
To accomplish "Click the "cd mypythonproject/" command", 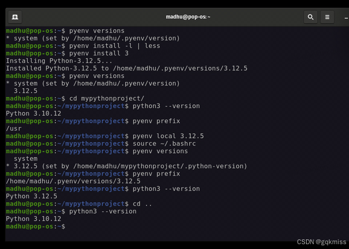I will click(x=107, y=98).
